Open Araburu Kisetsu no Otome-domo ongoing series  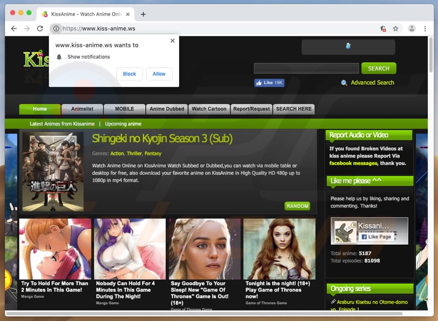tap(370, 306)
